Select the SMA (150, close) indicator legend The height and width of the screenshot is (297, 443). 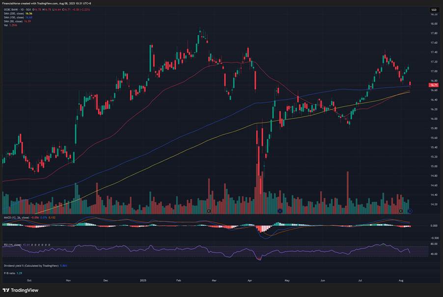point(14,18)
